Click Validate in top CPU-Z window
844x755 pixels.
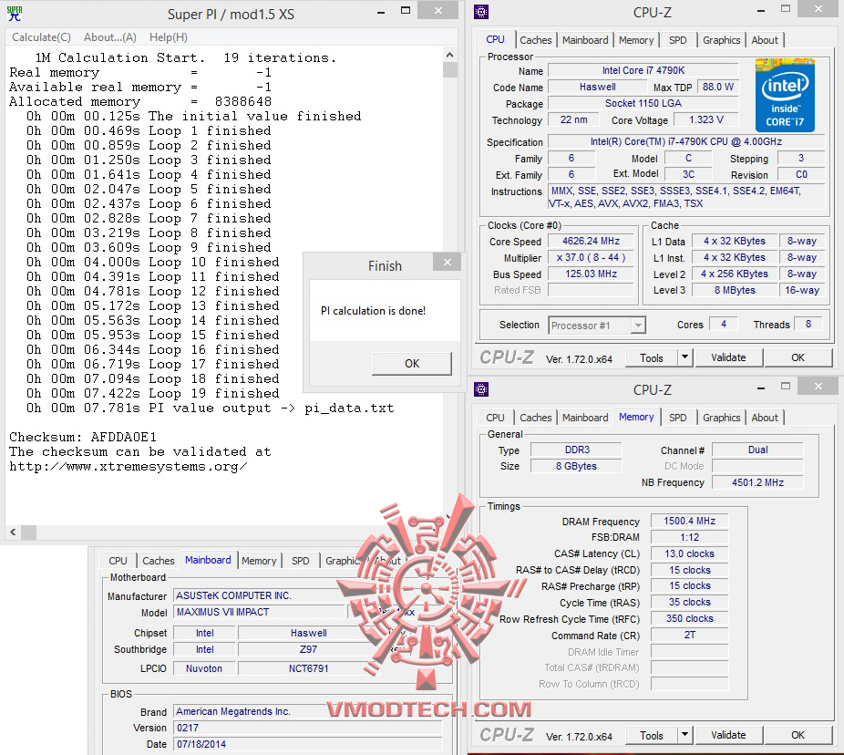click(x=728, y=357)
